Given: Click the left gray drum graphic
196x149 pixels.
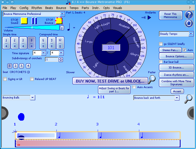Looking at the screenshot, I should coord(5,113).
